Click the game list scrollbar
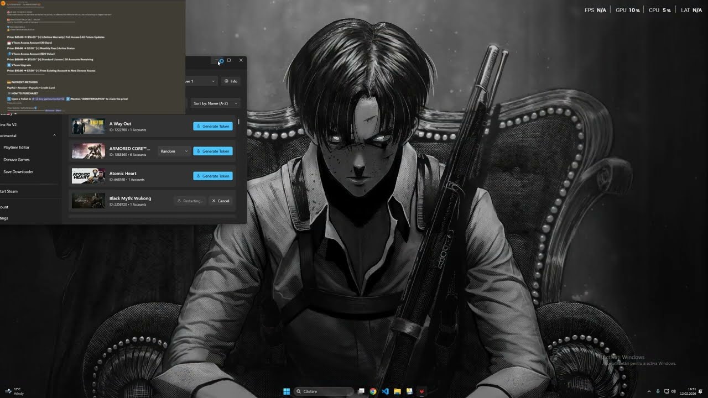 (x=238, y=122)
